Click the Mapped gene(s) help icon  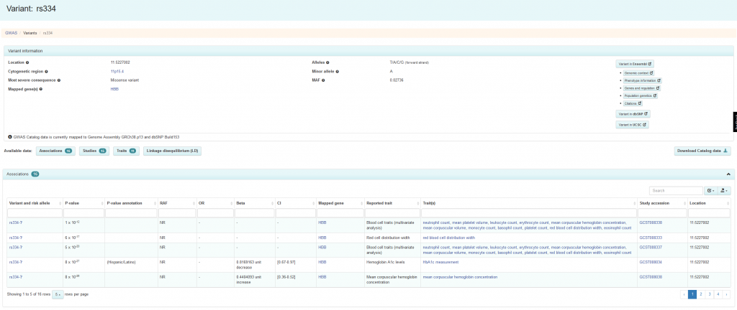[x=40, y=89]
